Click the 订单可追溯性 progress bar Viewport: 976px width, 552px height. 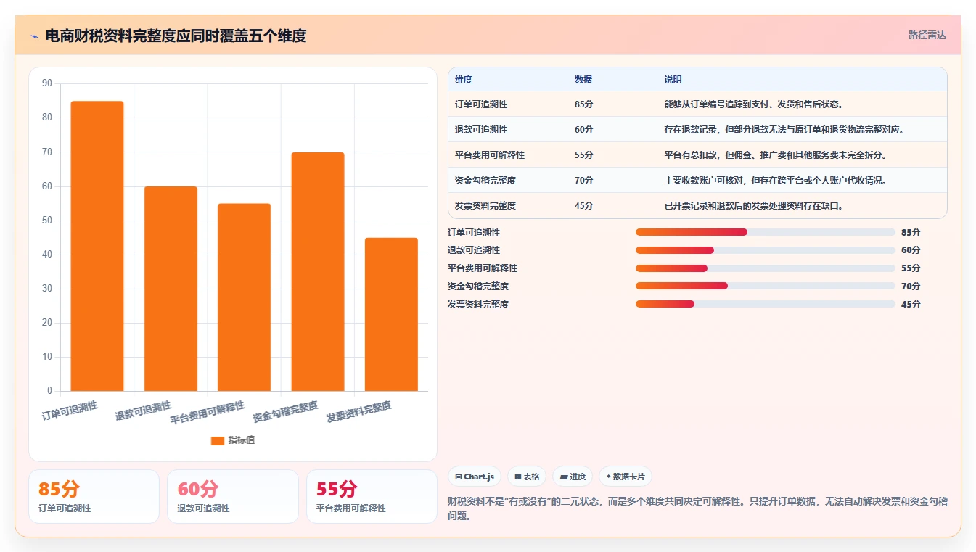(765, 232)
